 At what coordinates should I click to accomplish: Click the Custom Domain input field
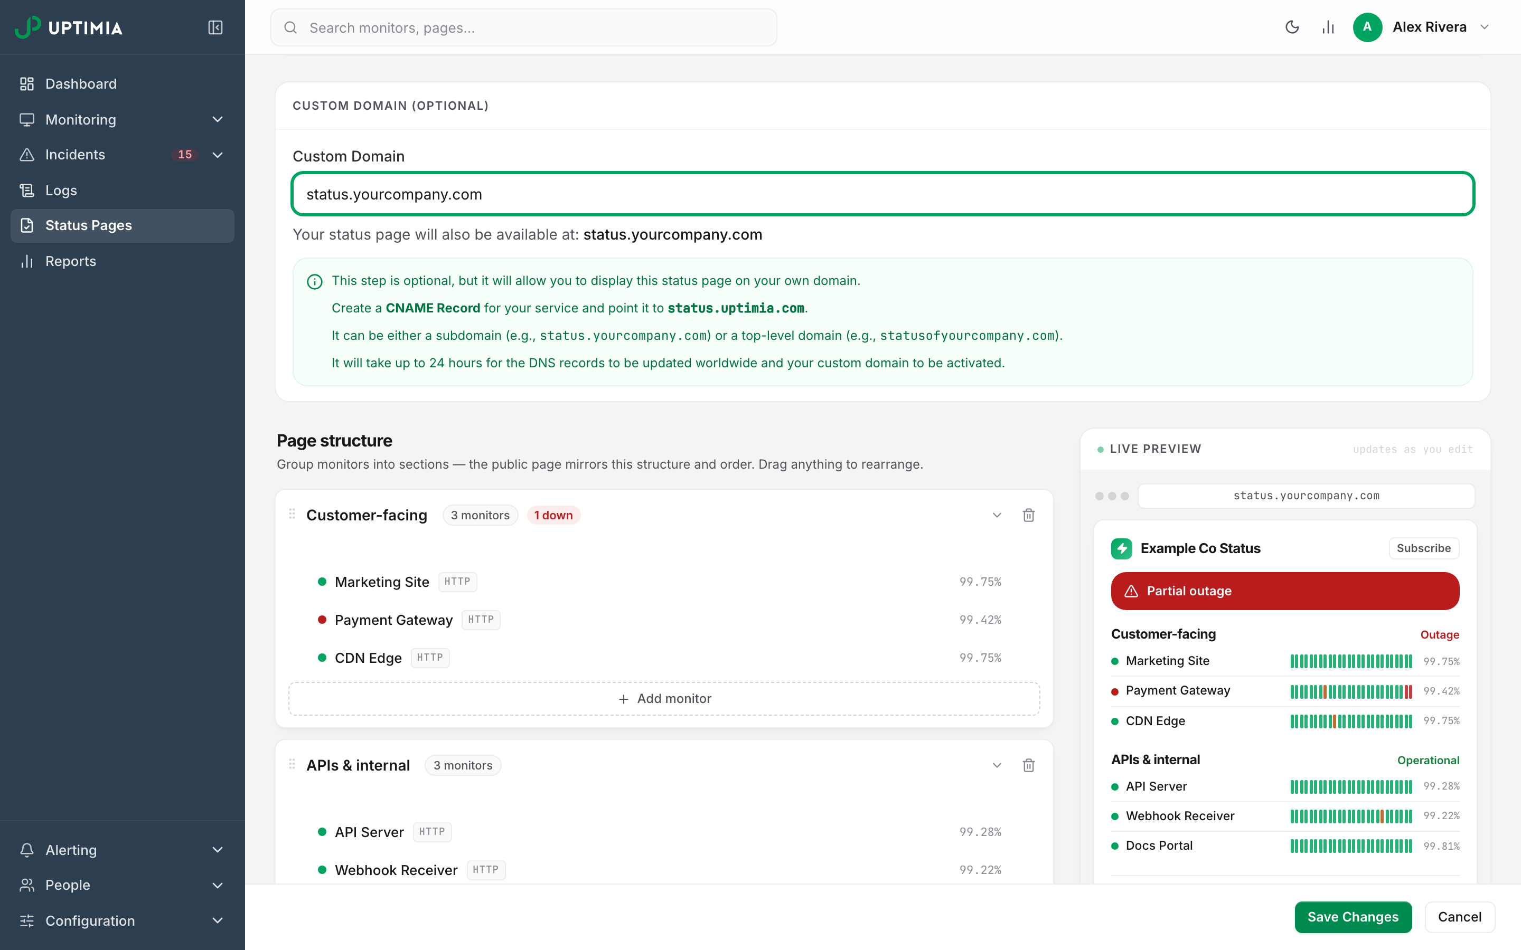click(x=883, y=194)
